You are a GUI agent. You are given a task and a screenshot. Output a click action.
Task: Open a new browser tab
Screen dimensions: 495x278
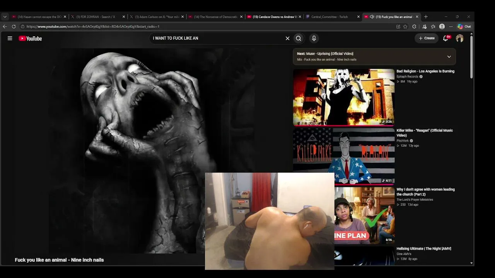coord(426,17)
